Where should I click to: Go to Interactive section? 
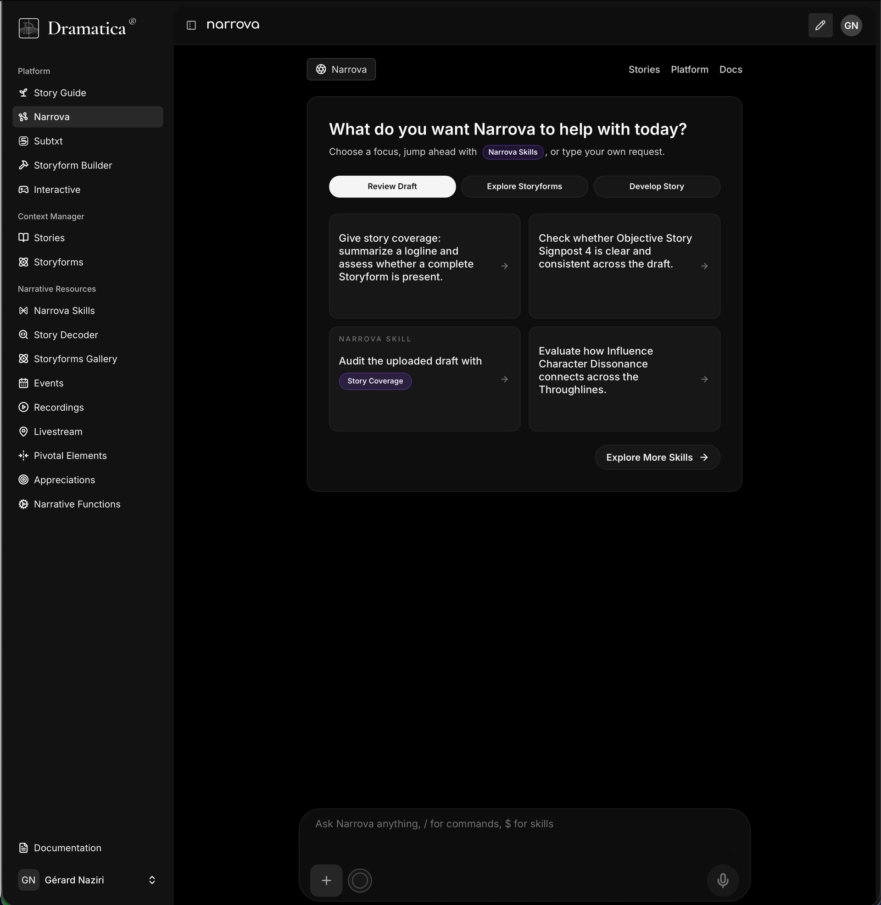(57, 190)
